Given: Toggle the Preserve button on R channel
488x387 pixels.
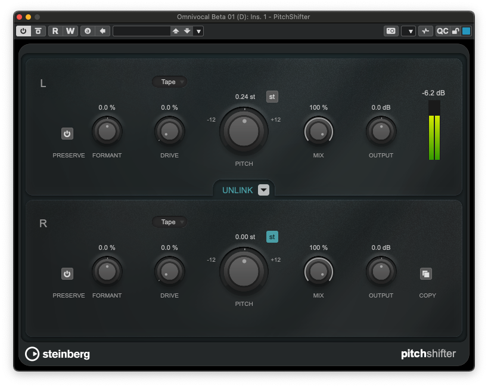Looking at the screenshot, I should pyautogui.click(x=67, y=274).
